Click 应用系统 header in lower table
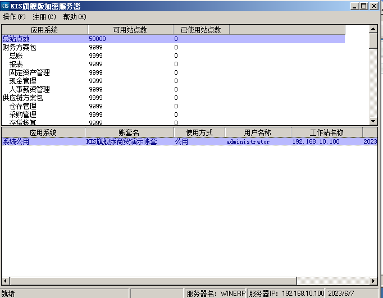Image resolution: width=383 pixels, height=298 pixels. click(43, 132)
